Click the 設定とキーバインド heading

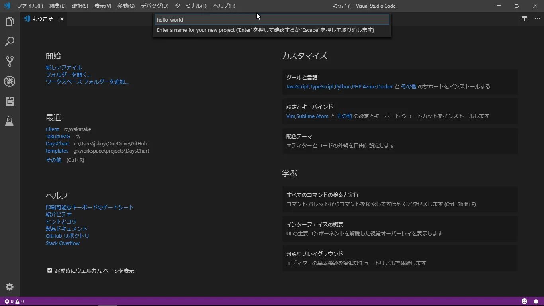(x=309, y=107)
